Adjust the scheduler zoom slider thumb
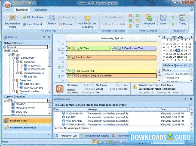 130,141
